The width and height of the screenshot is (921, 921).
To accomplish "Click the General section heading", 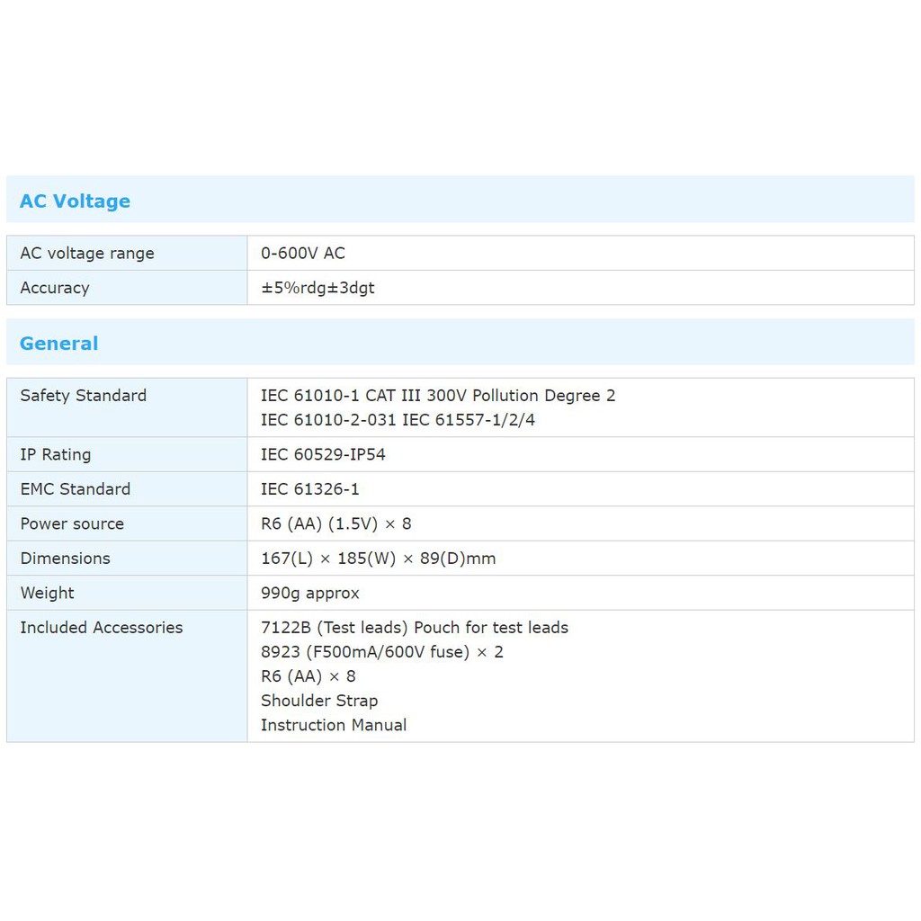I will tap(59, 344).
